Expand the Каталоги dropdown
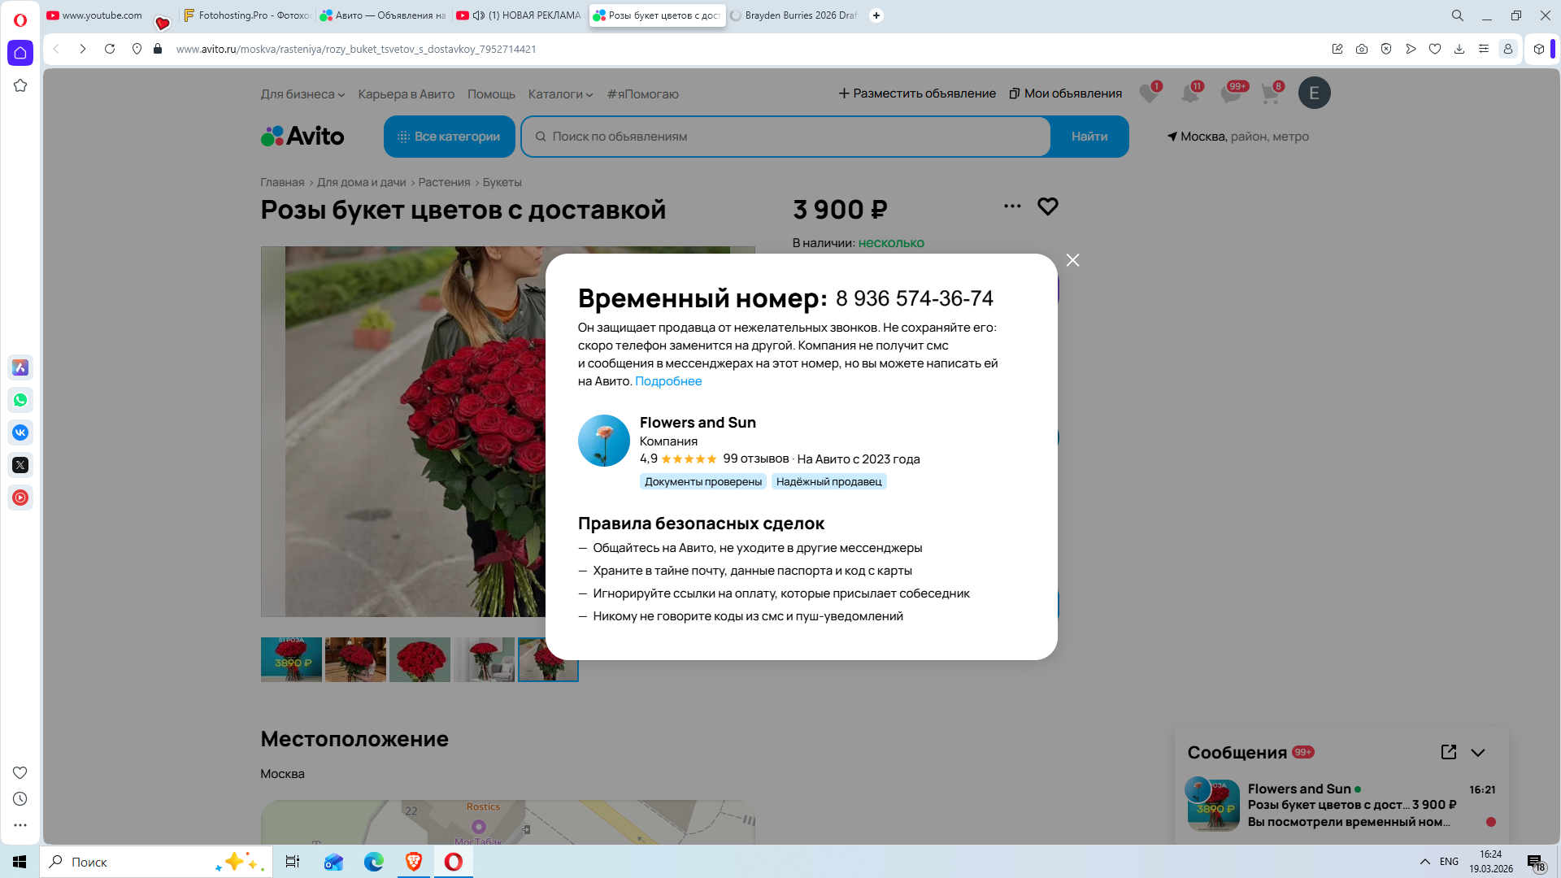This screenshot has height=878, width=1561. pyautogui.click(x=560, y=94)
